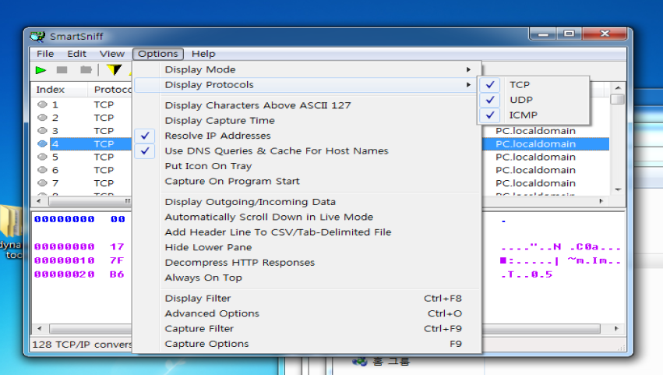Click the open file folder toolbar icon

[x=86, y=70]
